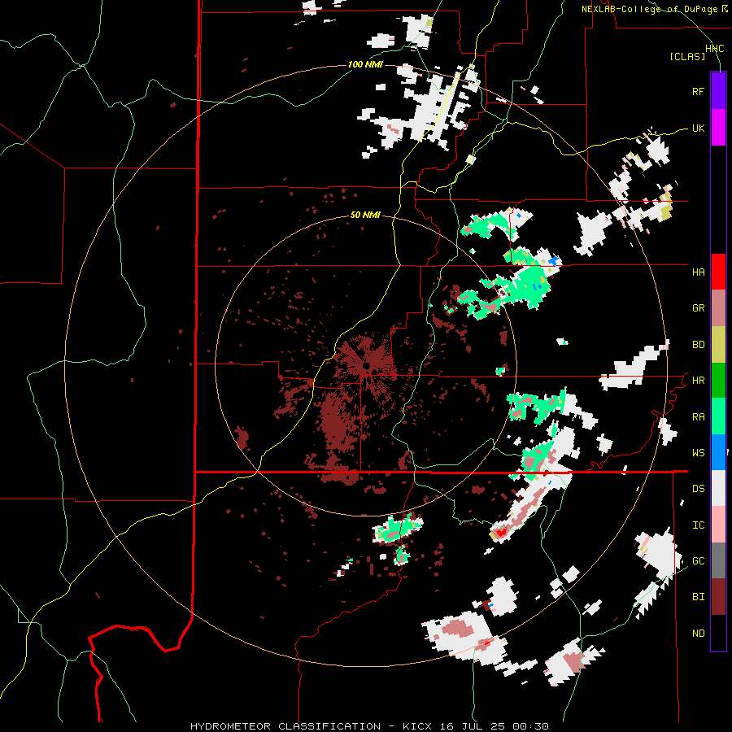Click the mint green RA rain swatch
This screenshot has width=732, height=732.
(x=718, y=416)
